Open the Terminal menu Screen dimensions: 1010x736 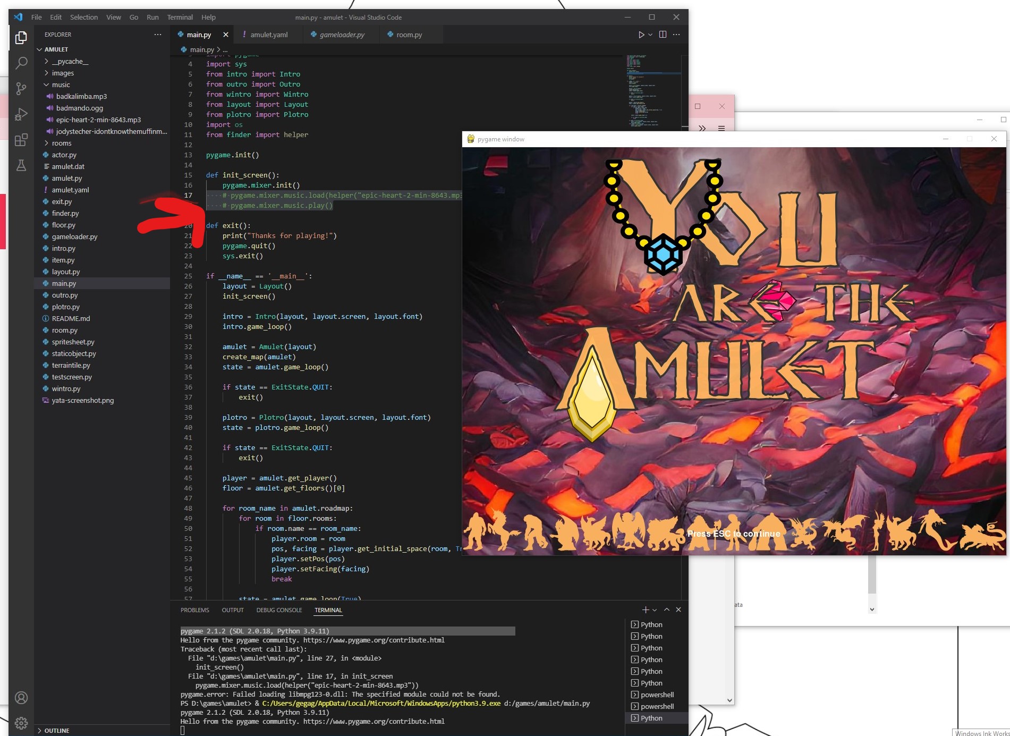click(x=180, y=17)
